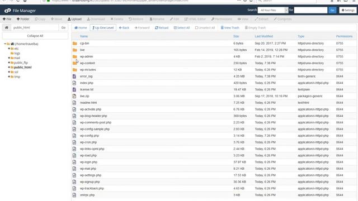
Task: Click the browser refresh icon
Action: click(x=18, y=1)
